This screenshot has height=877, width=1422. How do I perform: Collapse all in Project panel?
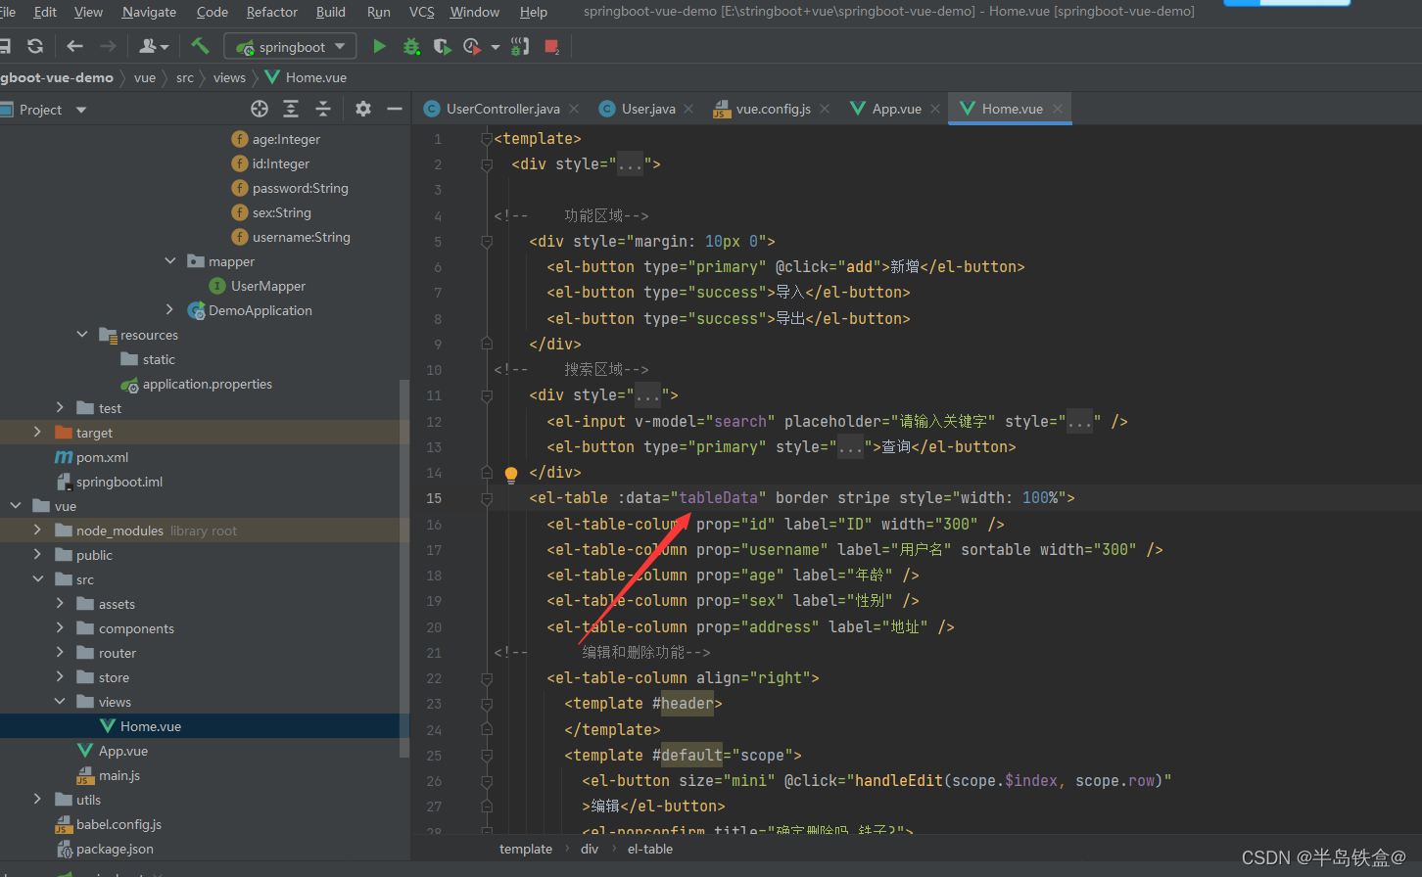(x=323, y=109)
